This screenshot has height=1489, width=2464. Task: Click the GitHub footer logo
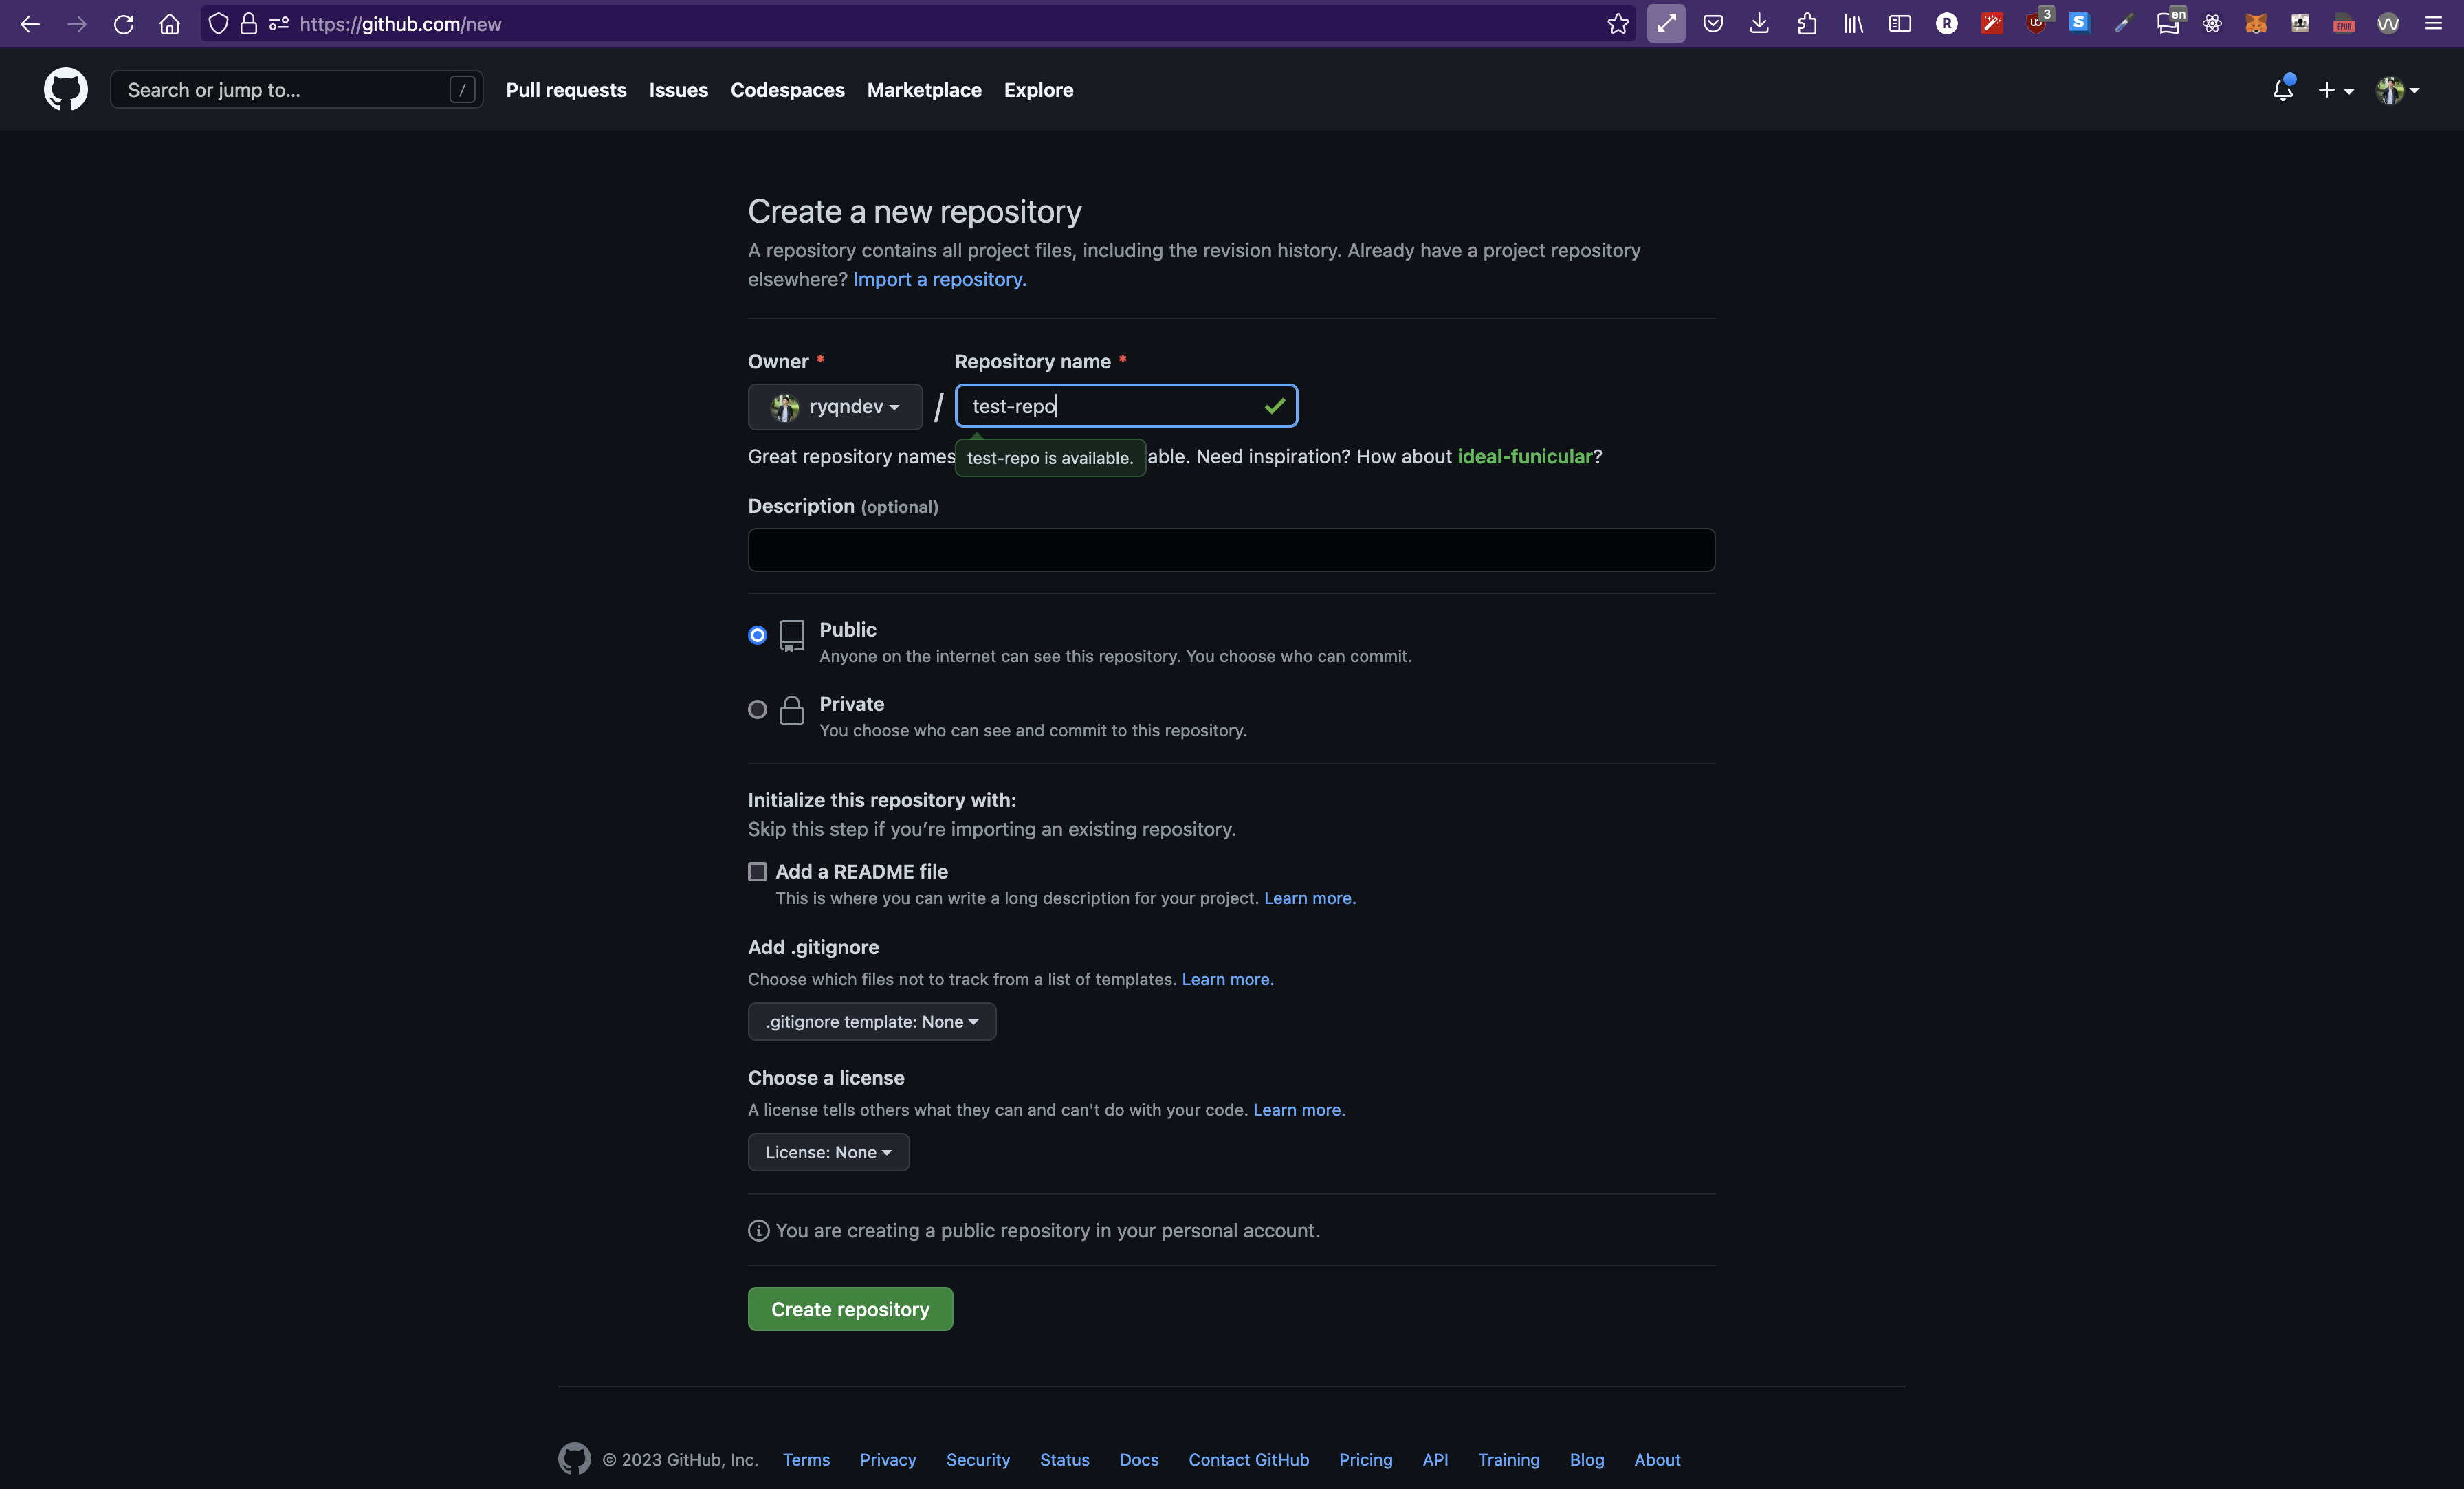click(x=574, y=1459)
